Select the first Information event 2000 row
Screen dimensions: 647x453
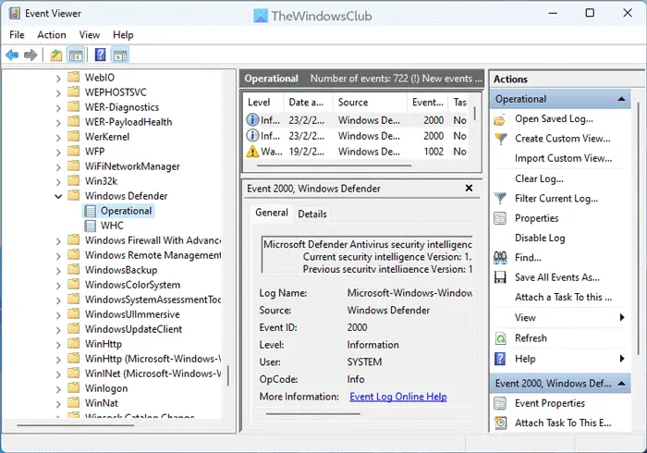point(358,120)
